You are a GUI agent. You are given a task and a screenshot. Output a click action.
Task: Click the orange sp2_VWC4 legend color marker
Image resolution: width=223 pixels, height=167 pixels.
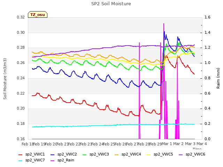(x=117, y=155)
